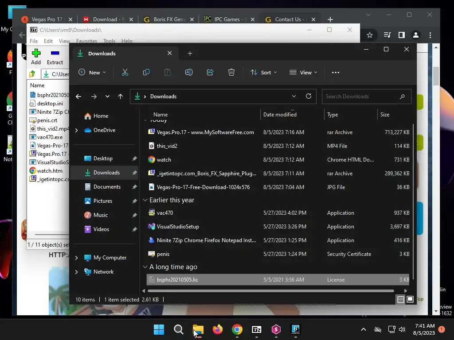
Task: Click Chrome icon in taskbar
Action: point(237,329)
